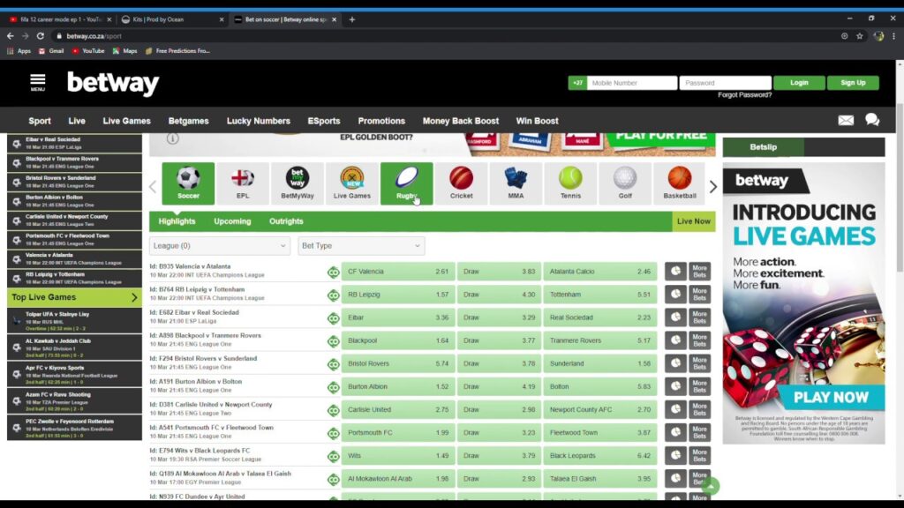Open the Betslip tab

pyautogui.click(x=764, y=147)
